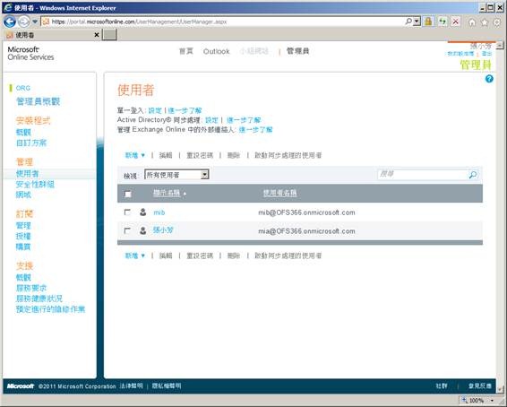Click the favicon on the 使用者 tab
The height and width of the screenshot is (407, 507).
(x=10, y=35)
